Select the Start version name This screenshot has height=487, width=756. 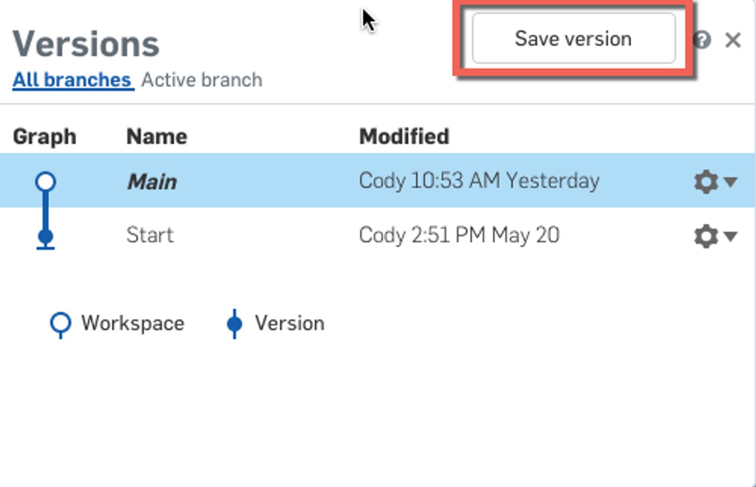click(x=150, y=235)
